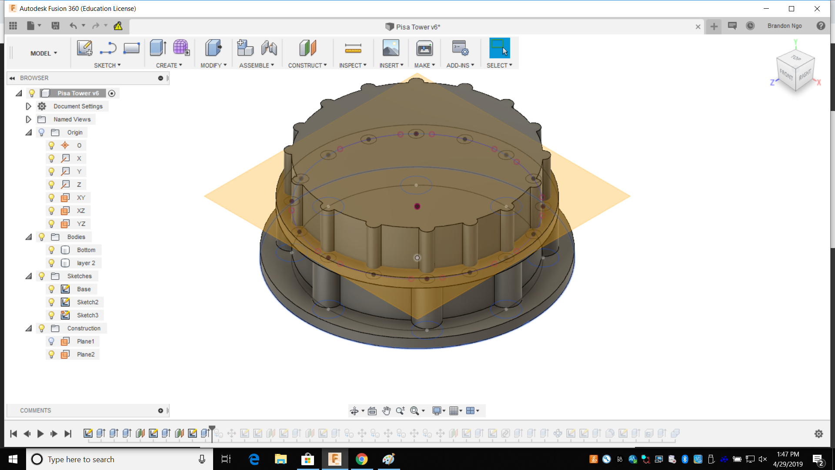Click the Help question mark icon
Image resolution: width=835 pixels, height=470 pixels.
(x=821, y=26)
